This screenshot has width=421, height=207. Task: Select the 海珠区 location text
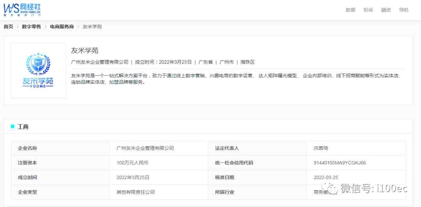coord(248,62)
